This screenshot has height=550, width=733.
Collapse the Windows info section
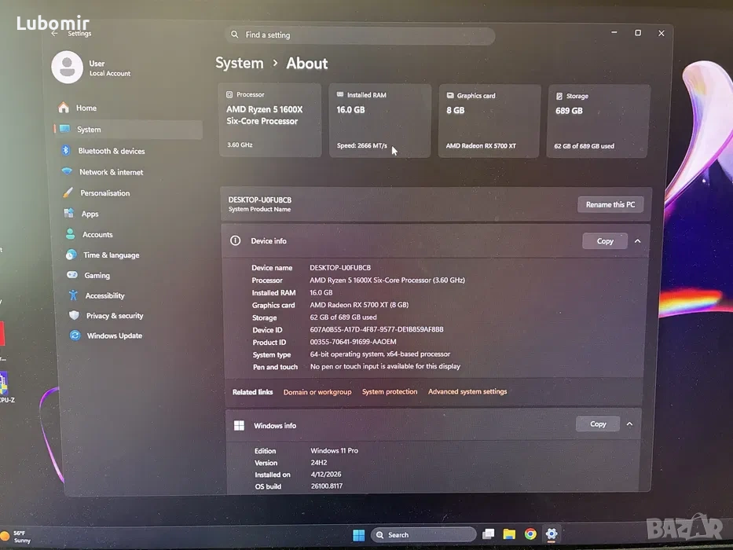click(x=629, y=424)
